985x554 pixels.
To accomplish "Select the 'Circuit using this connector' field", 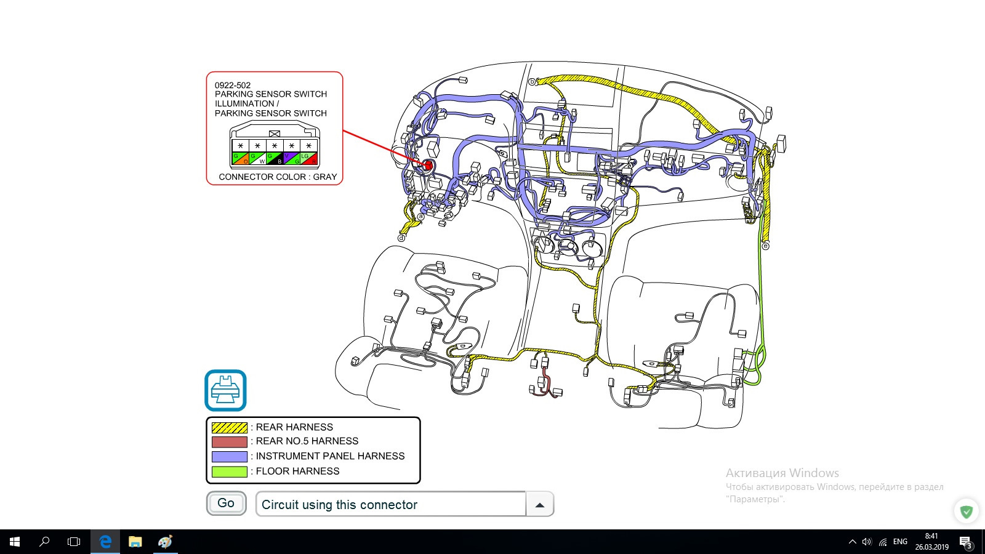I will click(391, 504).
